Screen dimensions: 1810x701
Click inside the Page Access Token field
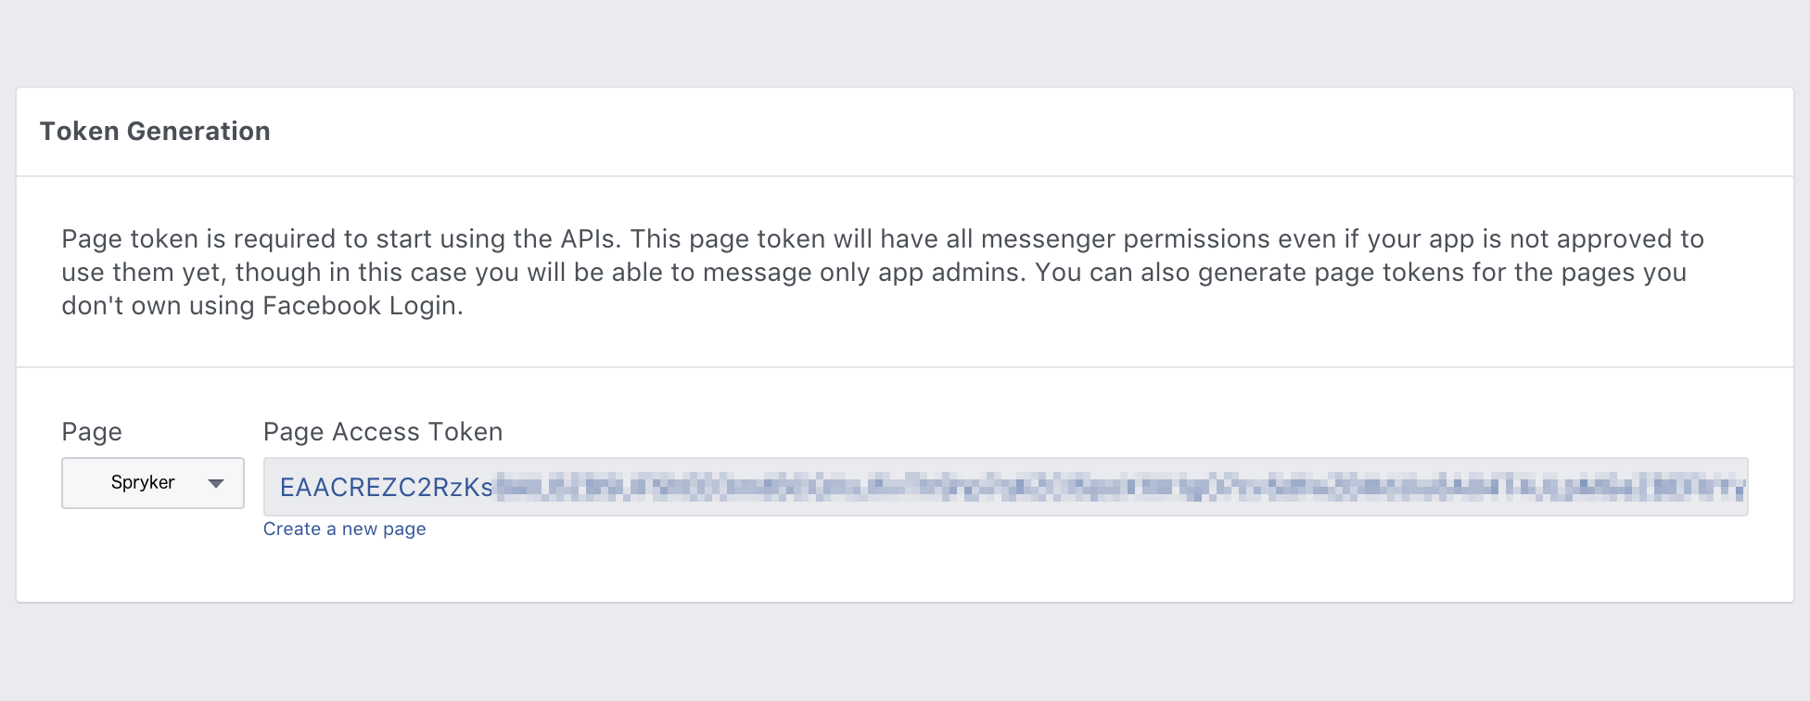[1005, 487]
